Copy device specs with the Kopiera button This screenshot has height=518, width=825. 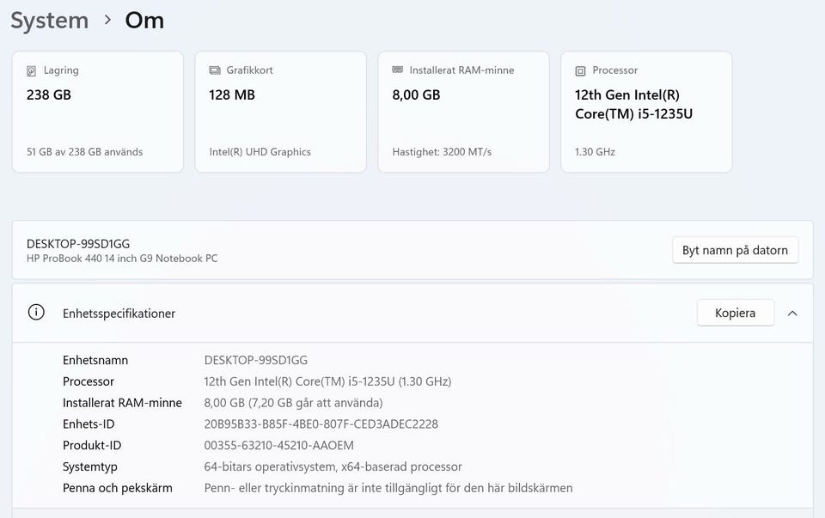(735, 313)
